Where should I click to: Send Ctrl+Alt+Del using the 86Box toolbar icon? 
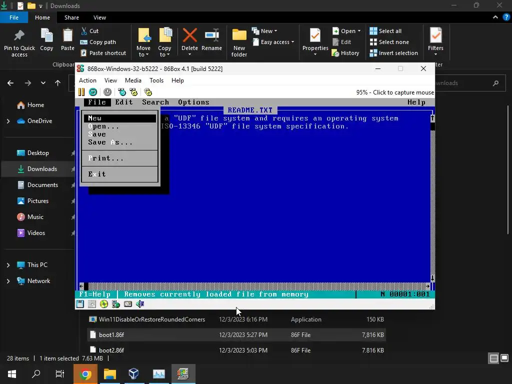pyautogui.click(x=122, y=92)
